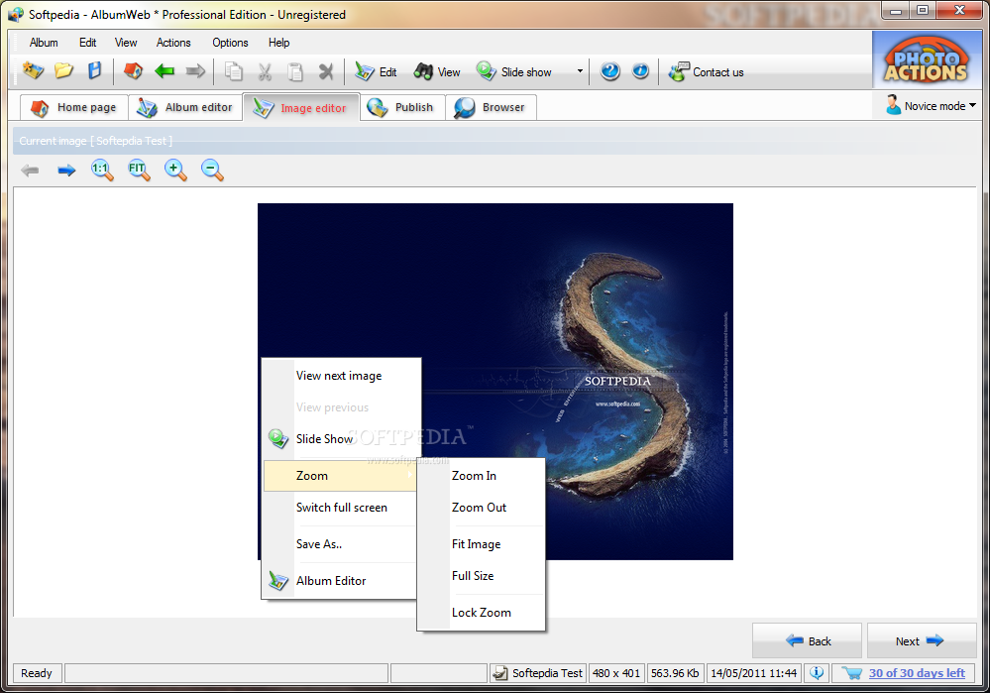Click the red home toolbar icon
The height and width of the screenshot is (693, 990).
point(133,70)
